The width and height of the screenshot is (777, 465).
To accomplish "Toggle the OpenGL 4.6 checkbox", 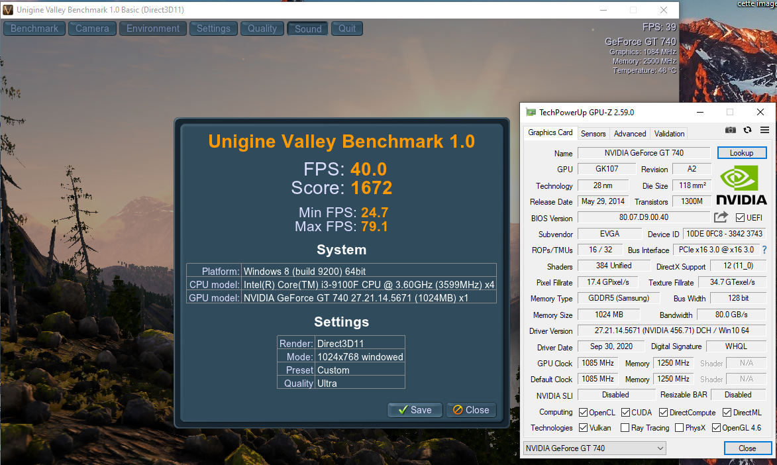I will 716,428.
